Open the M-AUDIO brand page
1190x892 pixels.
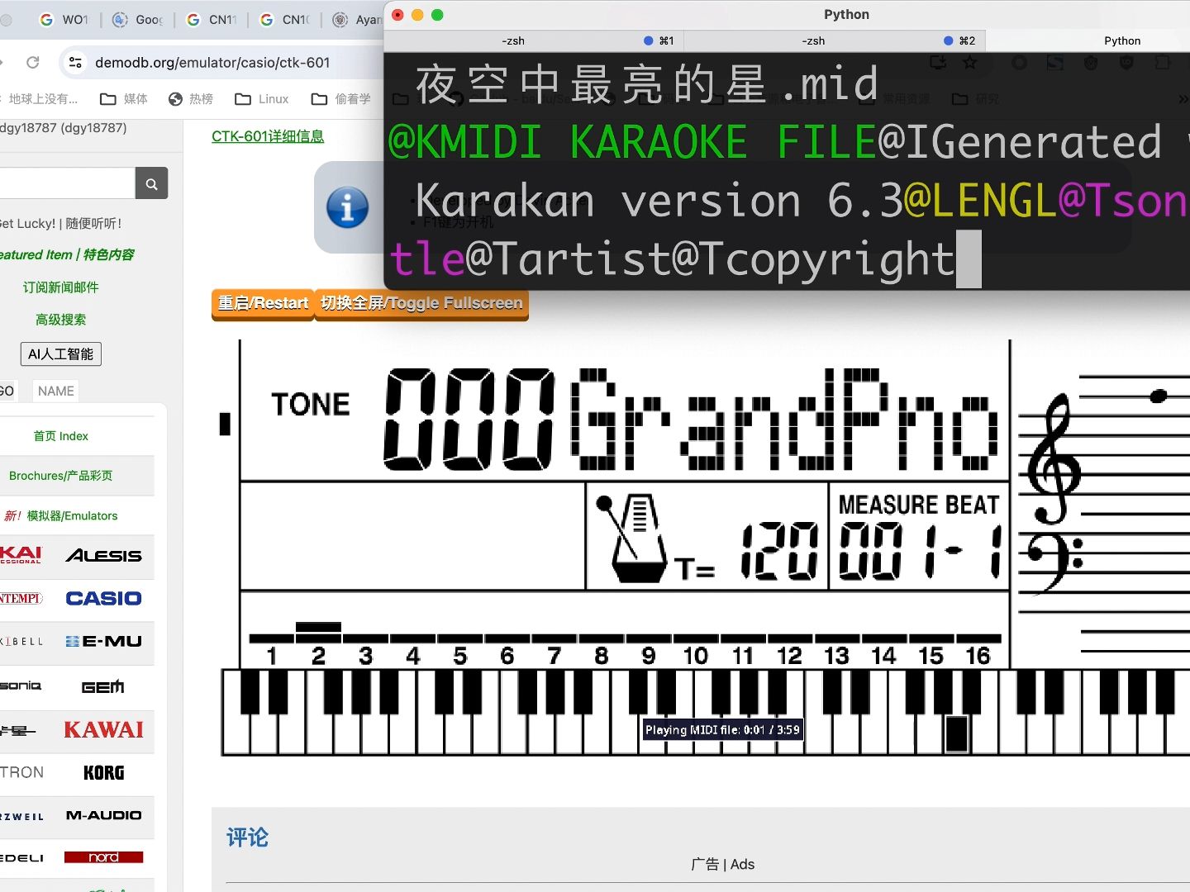pos(104,814)
